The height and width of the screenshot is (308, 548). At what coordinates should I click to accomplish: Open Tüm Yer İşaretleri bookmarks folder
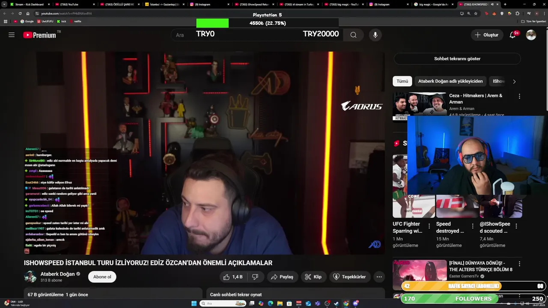533,21
